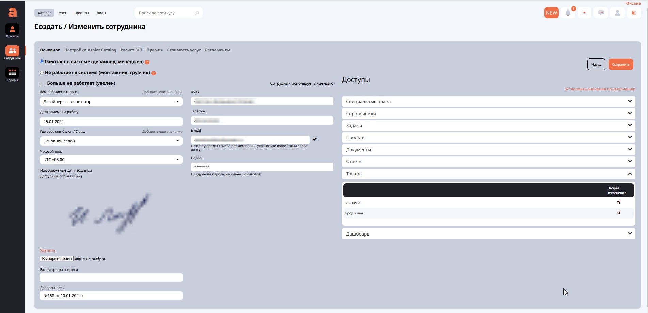The height and width of the screenshot is (313, 648).
Task: Open Тарифы in the sidebar
Action: pyautogui.click(x=12, y=74)
